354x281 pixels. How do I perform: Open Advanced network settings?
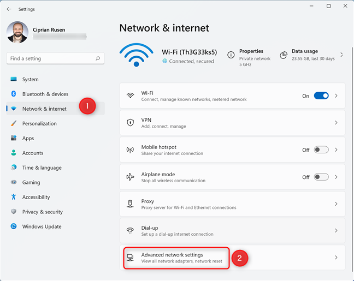pyautogui.click(x=232, y=258)
